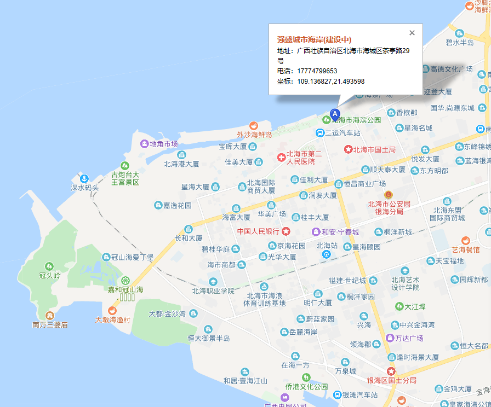Click the 冠头岭 park icon
The width and height of the screenshot is (491, 407).
coord(49,266)
